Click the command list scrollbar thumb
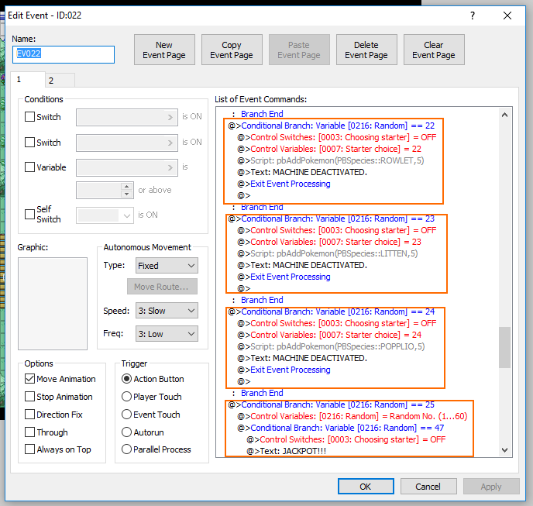The height and width of the screenshot is (506, 533). [505, 347]
